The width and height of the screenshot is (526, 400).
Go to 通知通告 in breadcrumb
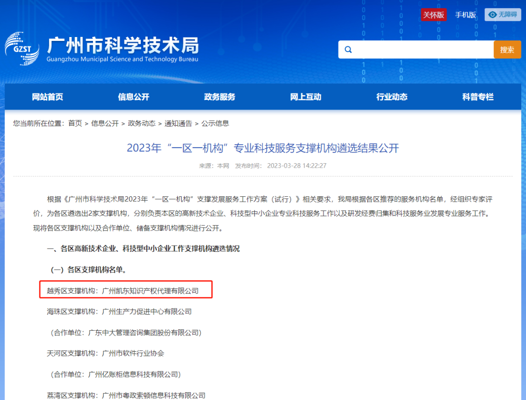(x=178, y=123)
